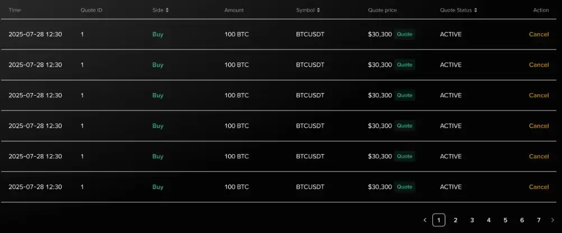The width and height of the screenshot is (562, 233).
Task: Sort the table by Quote Status column
Action: [459, 10]
